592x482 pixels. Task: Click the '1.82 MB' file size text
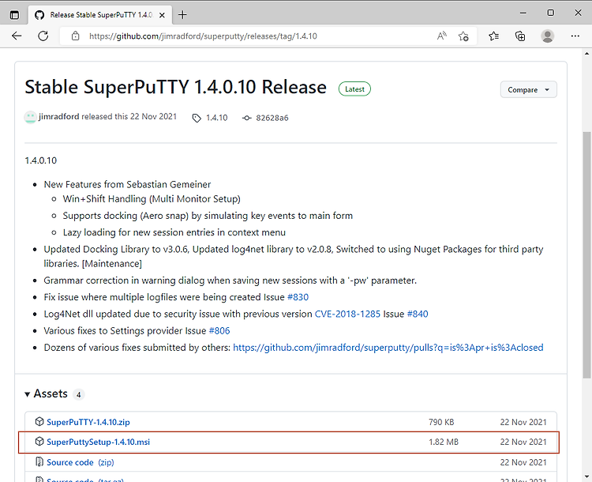coord(444,442)
